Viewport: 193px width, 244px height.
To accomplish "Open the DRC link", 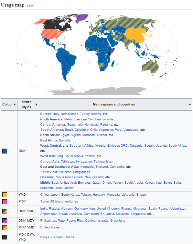I will pyautogui.click(x=124, y=145).
